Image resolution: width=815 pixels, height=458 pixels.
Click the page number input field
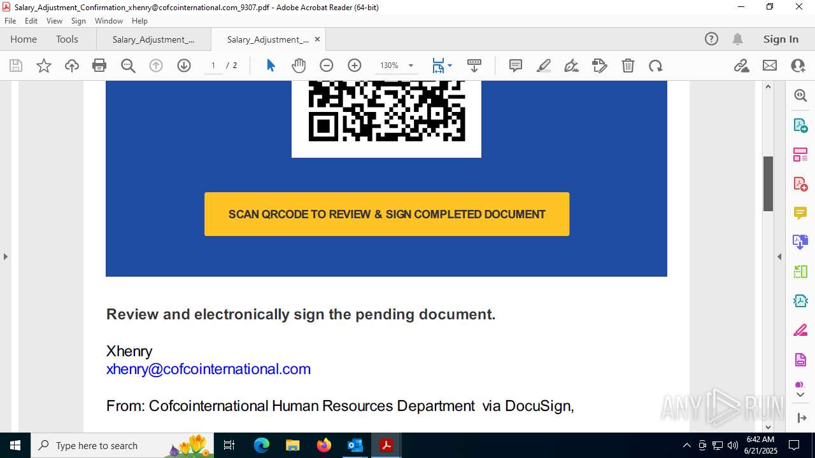(213, 66)
